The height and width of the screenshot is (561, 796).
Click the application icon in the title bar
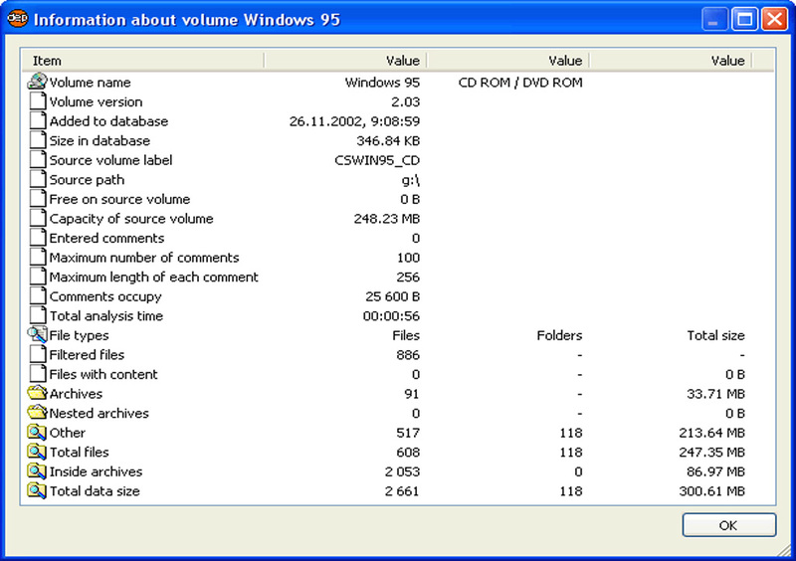point(17,19)
